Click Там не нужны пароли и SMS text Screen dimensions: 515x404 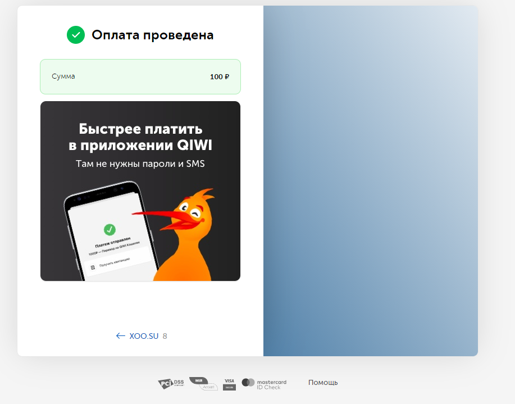[x=140, y=164]
